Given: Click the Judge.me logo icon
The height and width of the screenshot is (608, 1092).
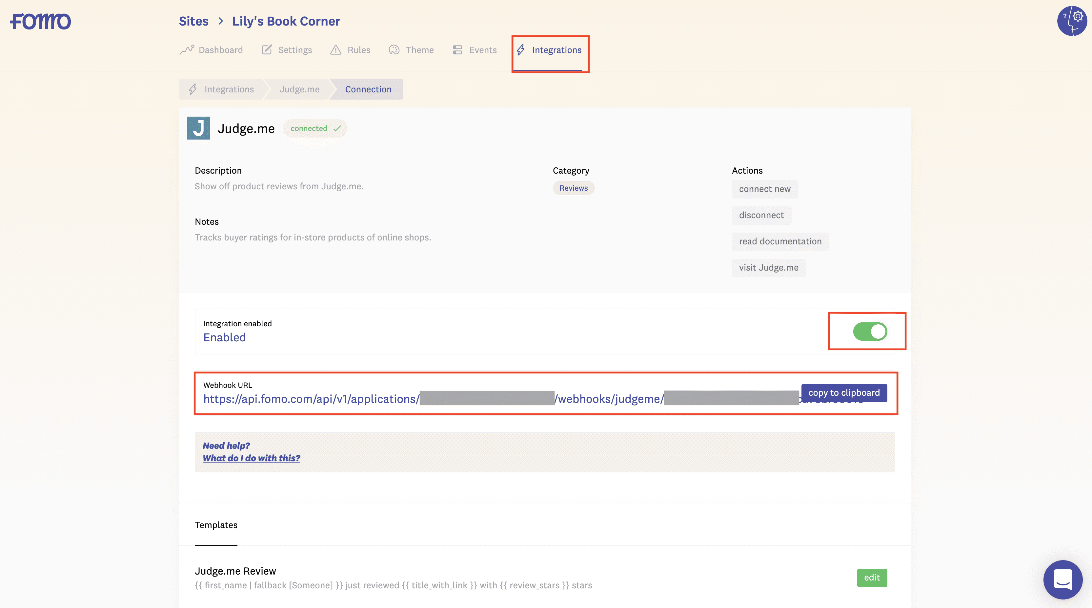Looking at the screenshot, I should coord(198,128).
